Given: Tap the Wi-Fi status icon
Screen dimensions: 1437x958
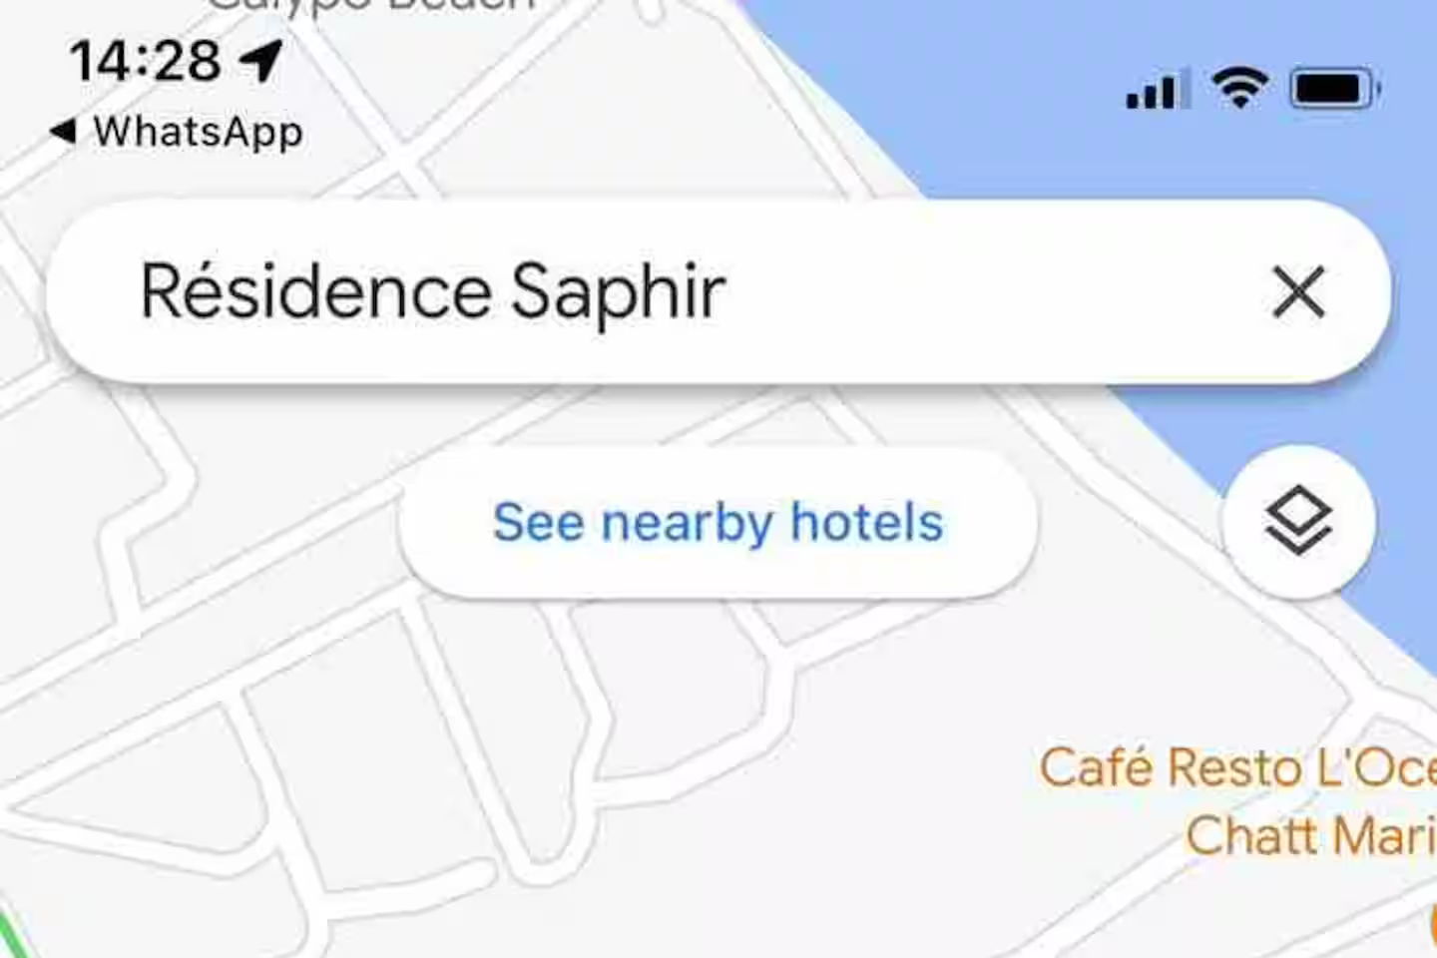Looking at the screenshot, I should (1240, 89).
